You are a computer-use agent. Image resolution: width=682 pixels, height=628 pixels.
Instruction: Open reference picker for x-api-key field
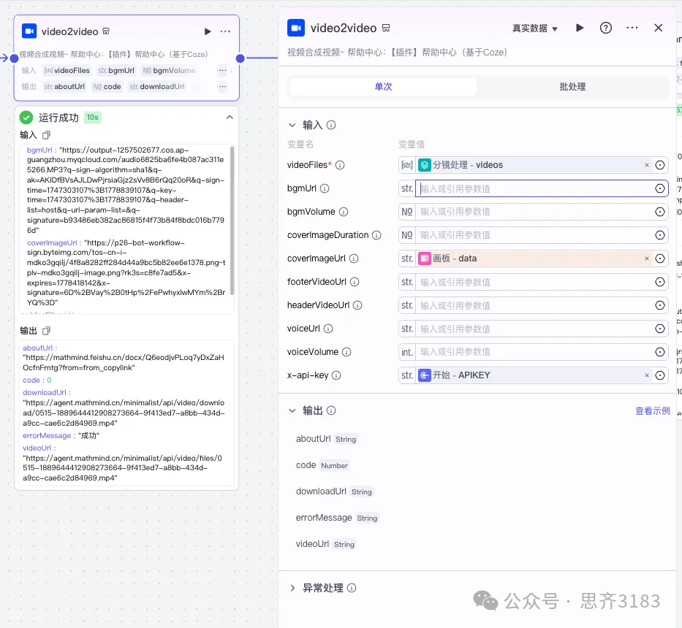(660, 375)
